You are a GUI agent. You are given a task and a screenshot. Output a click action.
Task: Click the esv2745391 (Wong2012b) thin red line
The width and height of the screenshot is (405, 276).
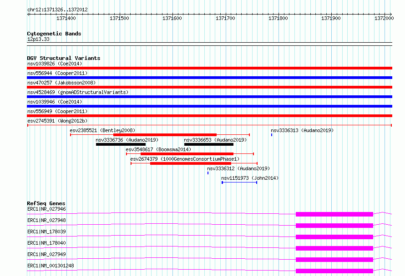(209, 125)
